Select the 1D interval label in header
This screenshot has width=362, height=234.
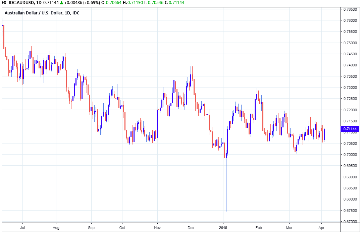click(39, 3)
